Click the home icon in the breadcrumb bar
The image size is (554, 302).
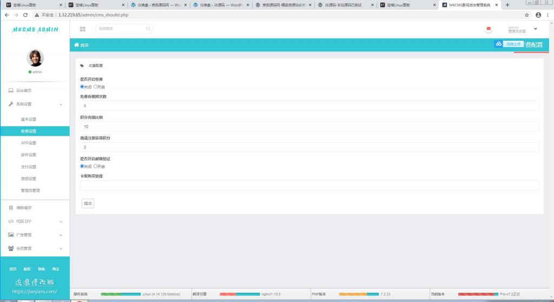[77, 45]
